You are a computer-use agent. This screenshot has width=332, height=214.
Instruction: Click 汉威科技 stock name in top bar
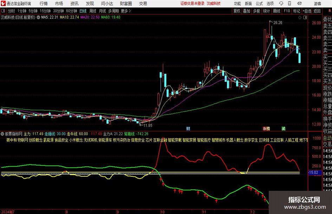tap(214, 4)
